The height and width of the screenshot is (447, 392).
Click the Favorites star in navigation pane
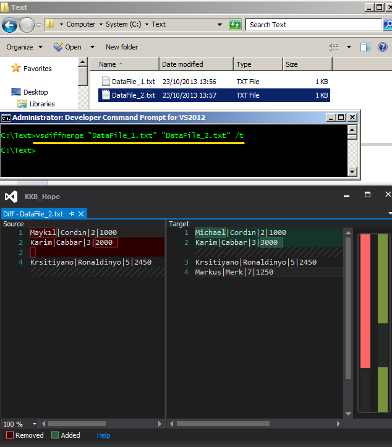pyautogui.click(x=16, y=69)
